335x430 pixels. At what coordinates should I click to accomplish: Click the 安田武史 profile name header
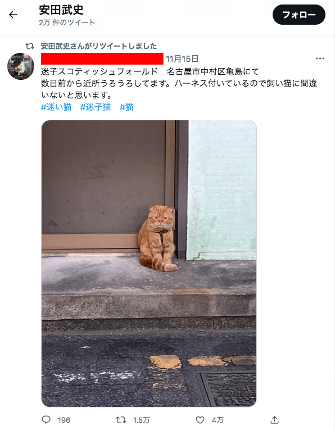(x=61, y=10)
